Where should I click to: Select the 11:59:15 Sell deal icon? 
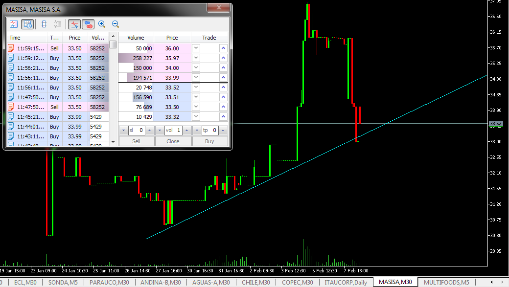(x=11, y=48)
